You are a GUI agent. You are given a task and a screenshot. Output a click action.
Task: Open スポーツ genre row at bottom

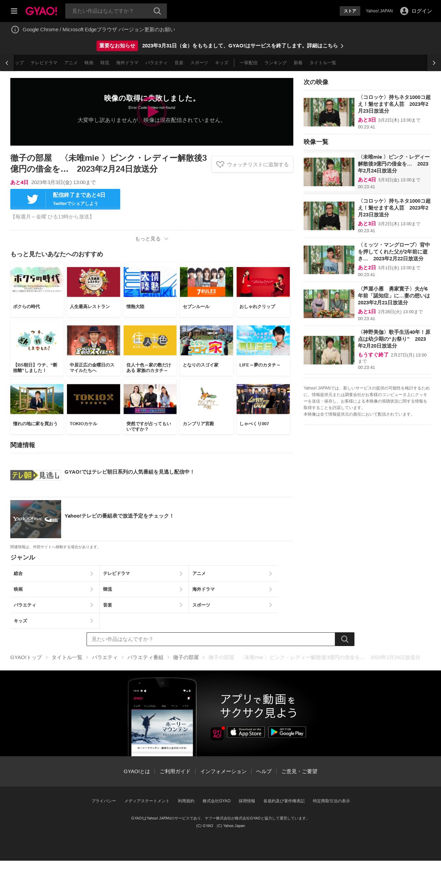[x=234, y=605]
